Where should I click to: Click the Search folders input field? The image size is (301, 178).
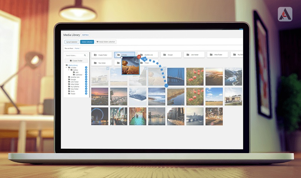[x=73, y=55]
